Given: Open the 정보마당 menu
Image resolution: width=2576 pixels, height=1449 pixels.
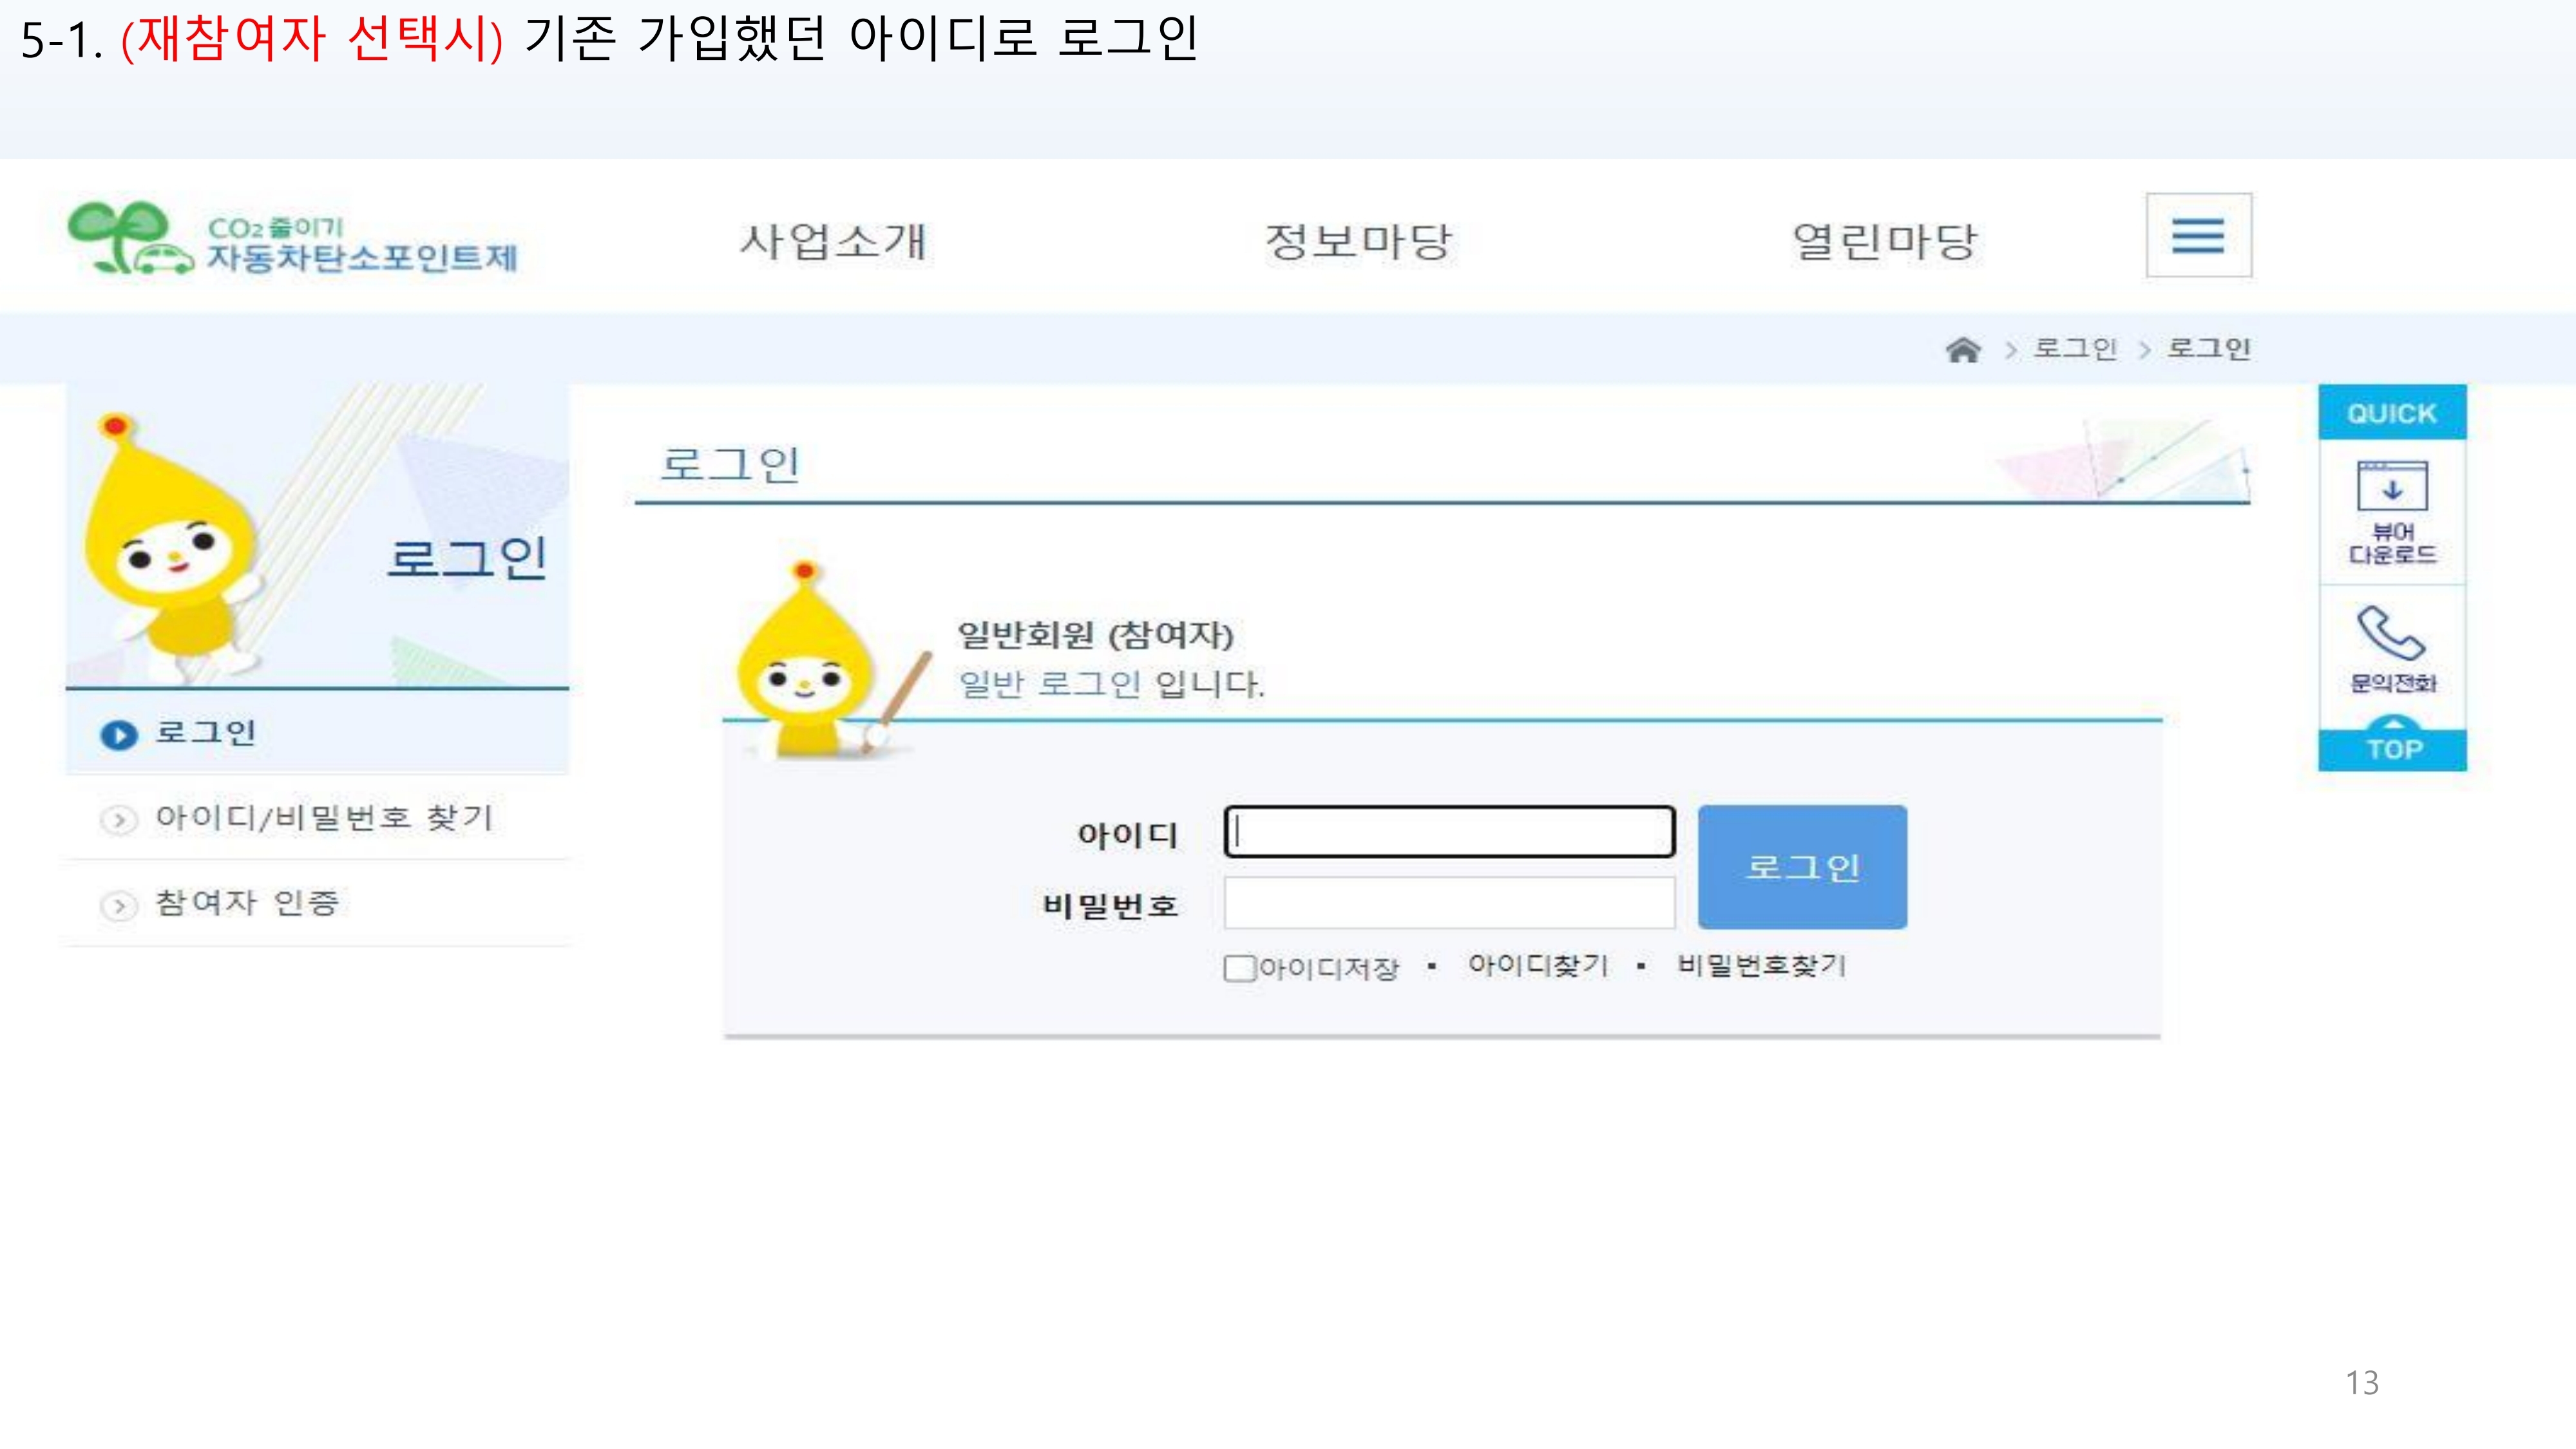Looking at the screenshot, I should tap(1358, 241).
